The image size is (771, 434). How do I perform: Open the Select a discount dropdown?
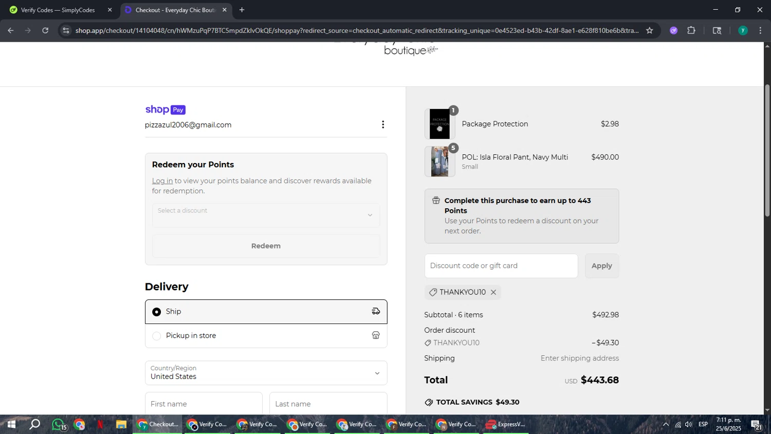point(266,215)
